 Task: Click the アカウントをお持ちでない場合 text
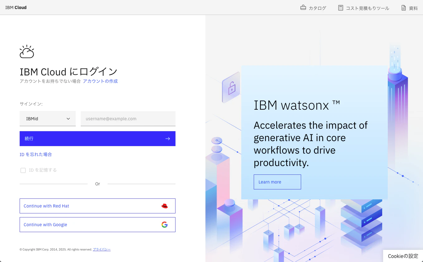pos(50,81)
